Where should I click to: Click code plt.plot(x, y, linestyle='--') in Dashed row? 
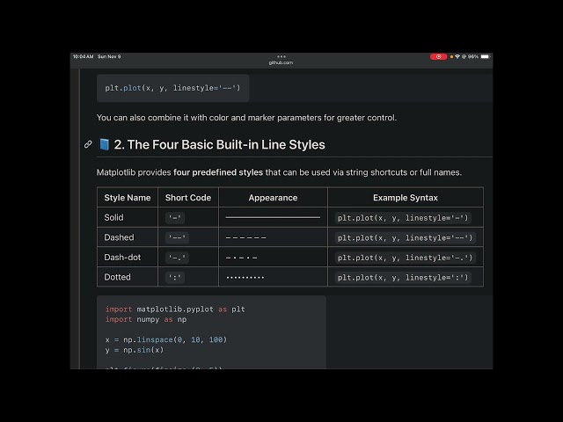(x=406, y=237)
